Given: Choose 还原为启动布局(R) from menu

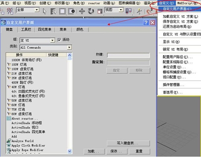Looking at the screenshot, I should pos(177,27).
